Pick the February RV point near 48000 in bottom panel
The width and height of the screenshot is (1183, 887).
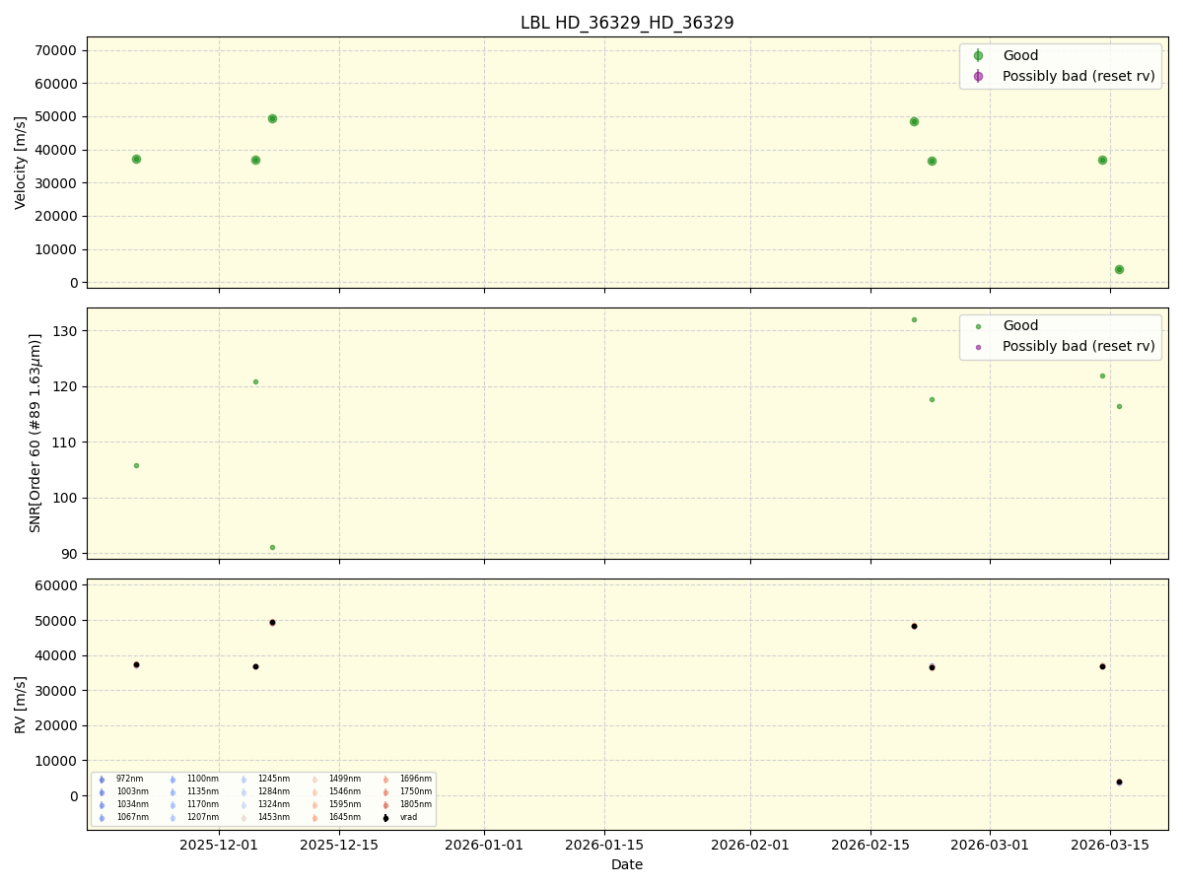click(914, 626)
